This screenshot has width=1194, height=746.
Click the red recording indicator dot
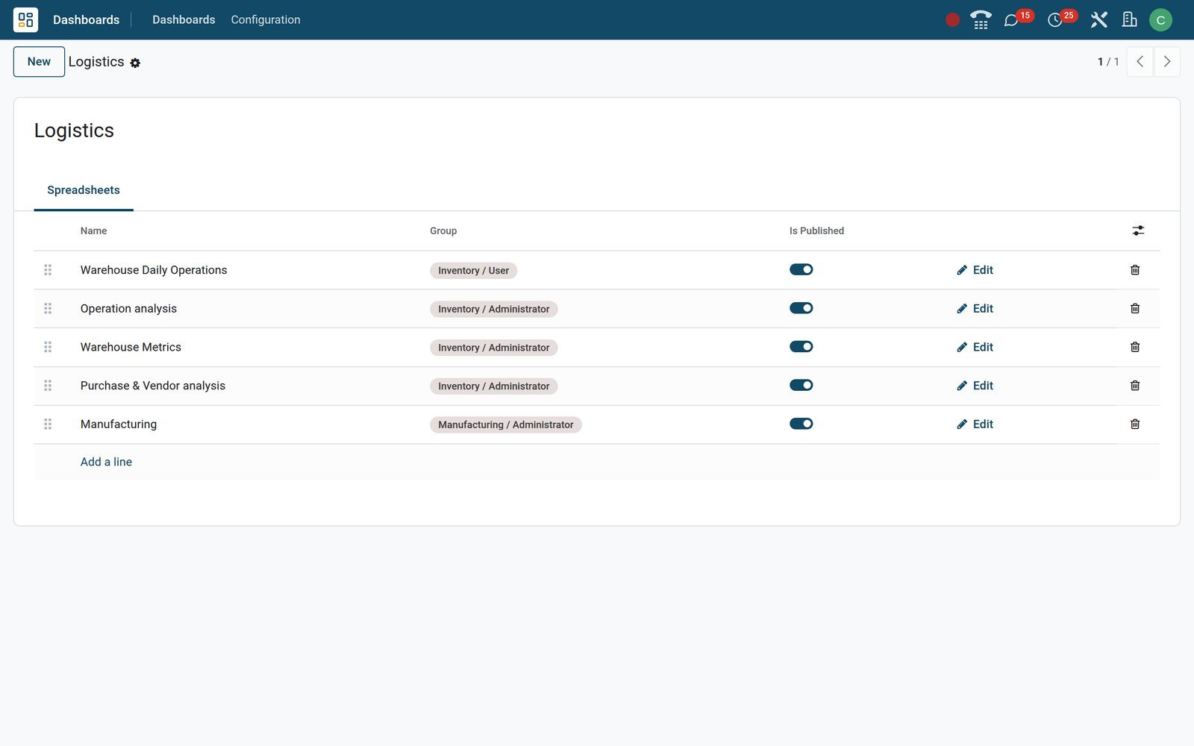[952, 20]
